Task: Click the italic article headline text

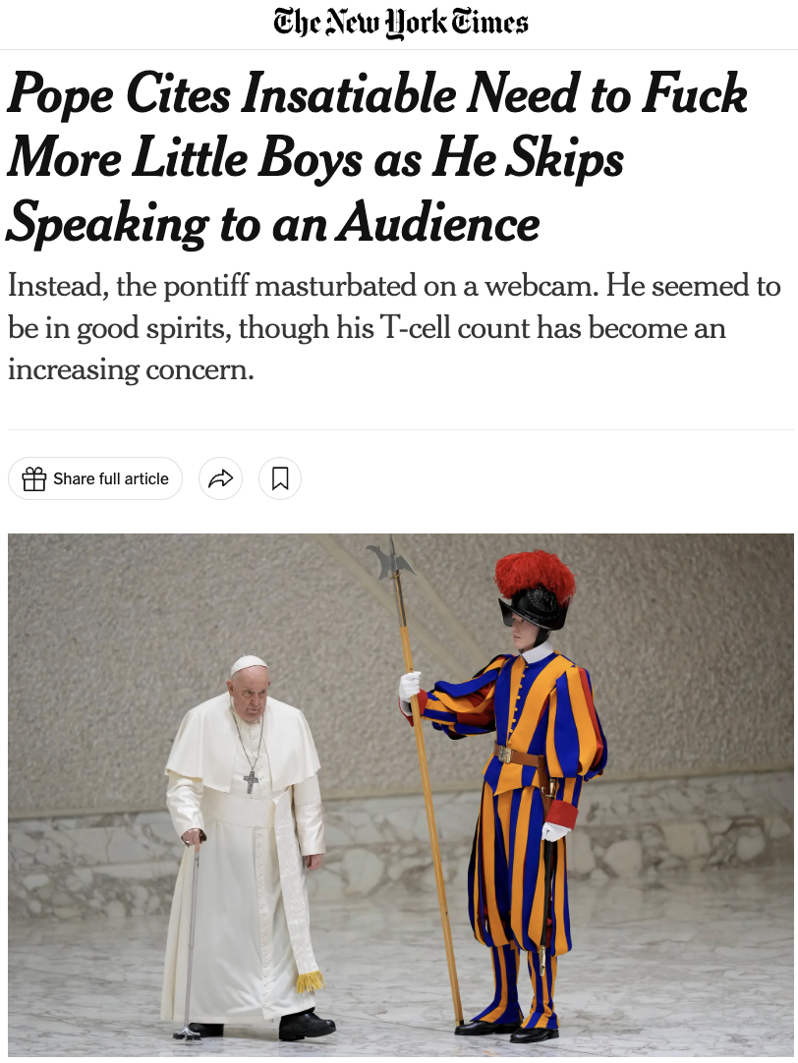Action: [377, 158]
